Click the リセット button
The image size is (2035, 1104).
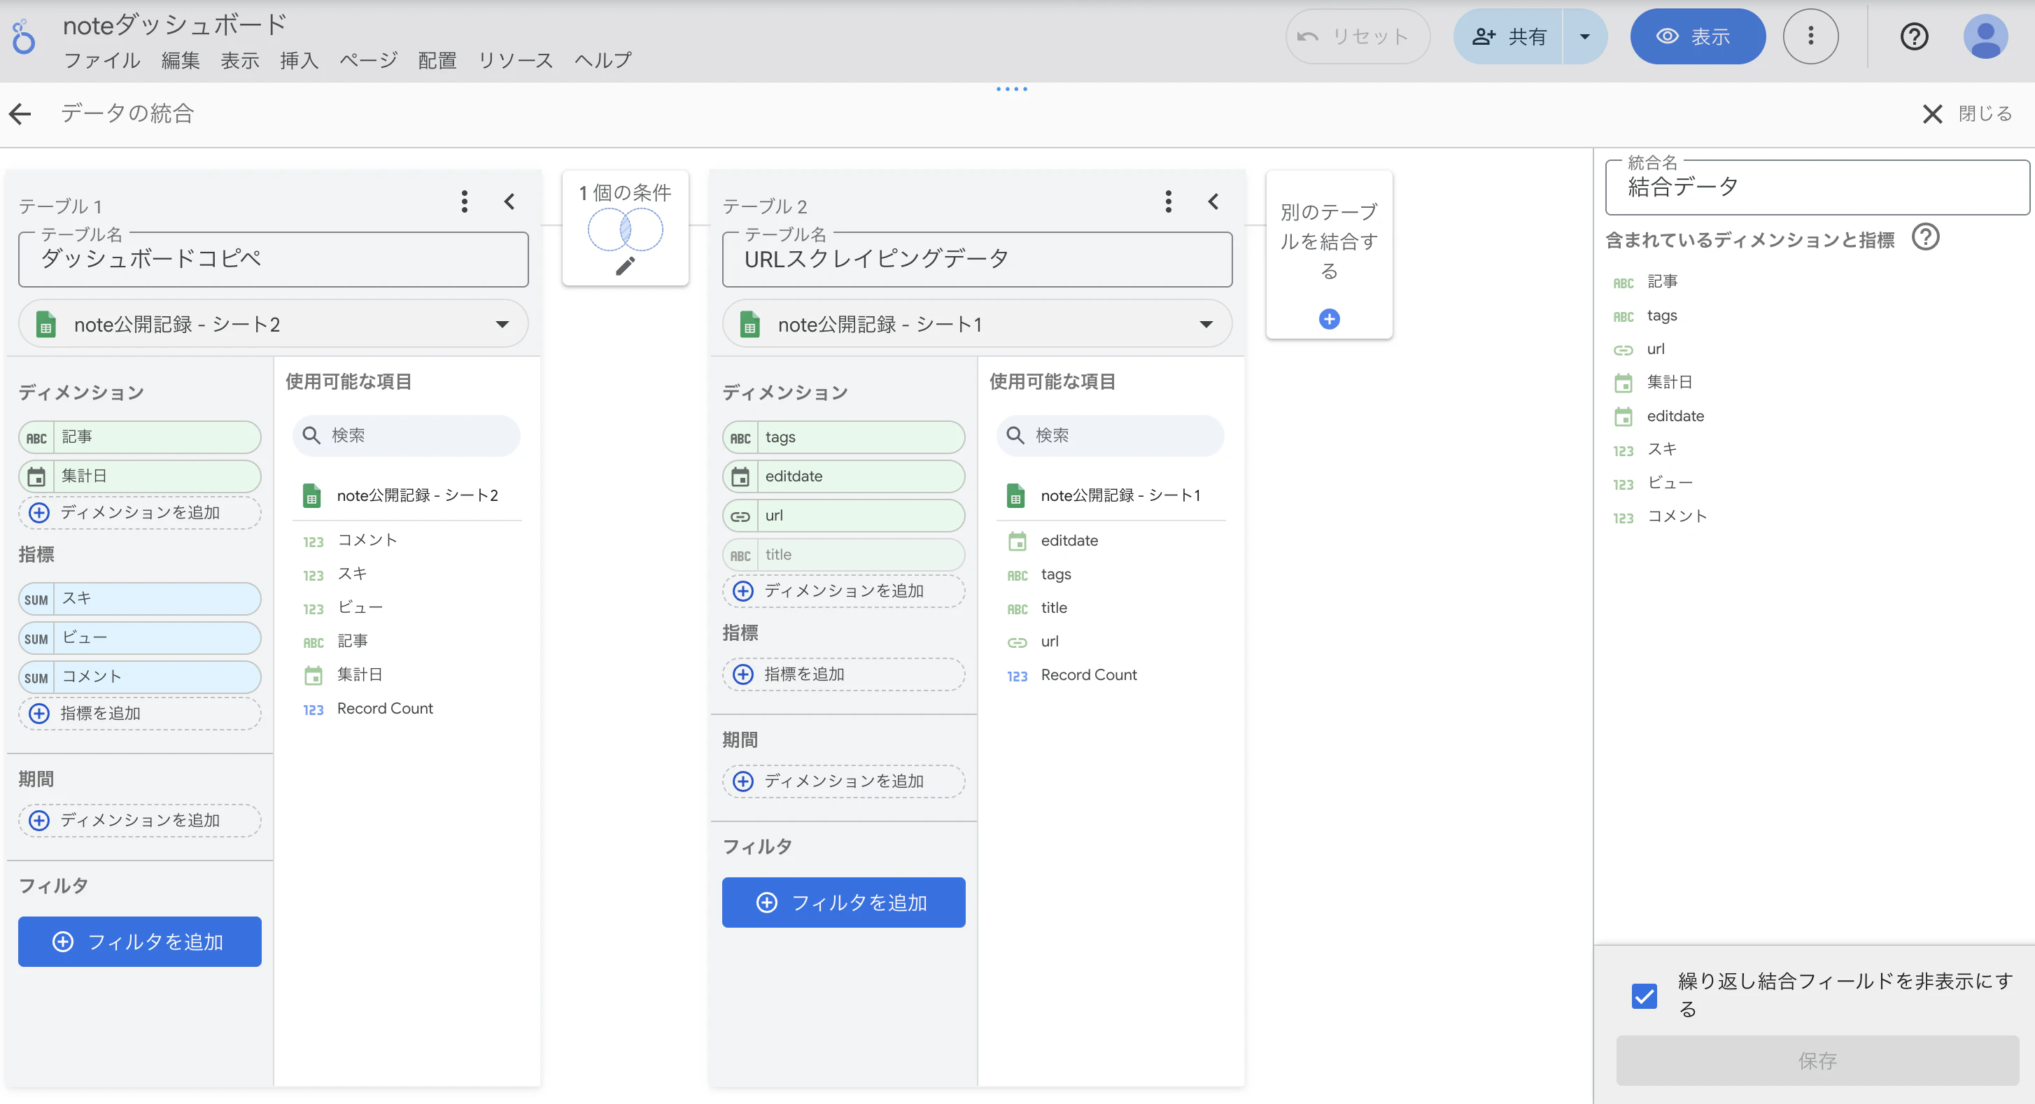coord(1357,36)
